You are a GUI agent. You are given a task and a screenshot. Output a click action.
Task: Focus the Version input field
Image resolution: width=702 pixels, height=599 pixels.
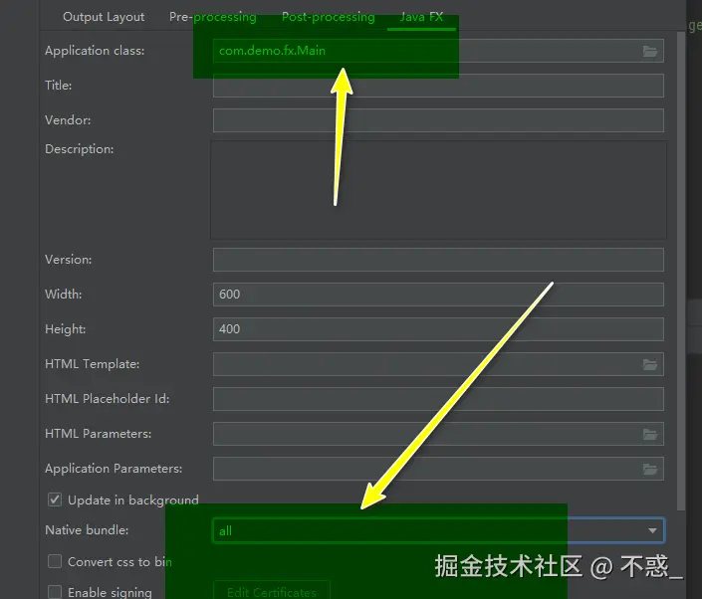(x=438, y=260)
